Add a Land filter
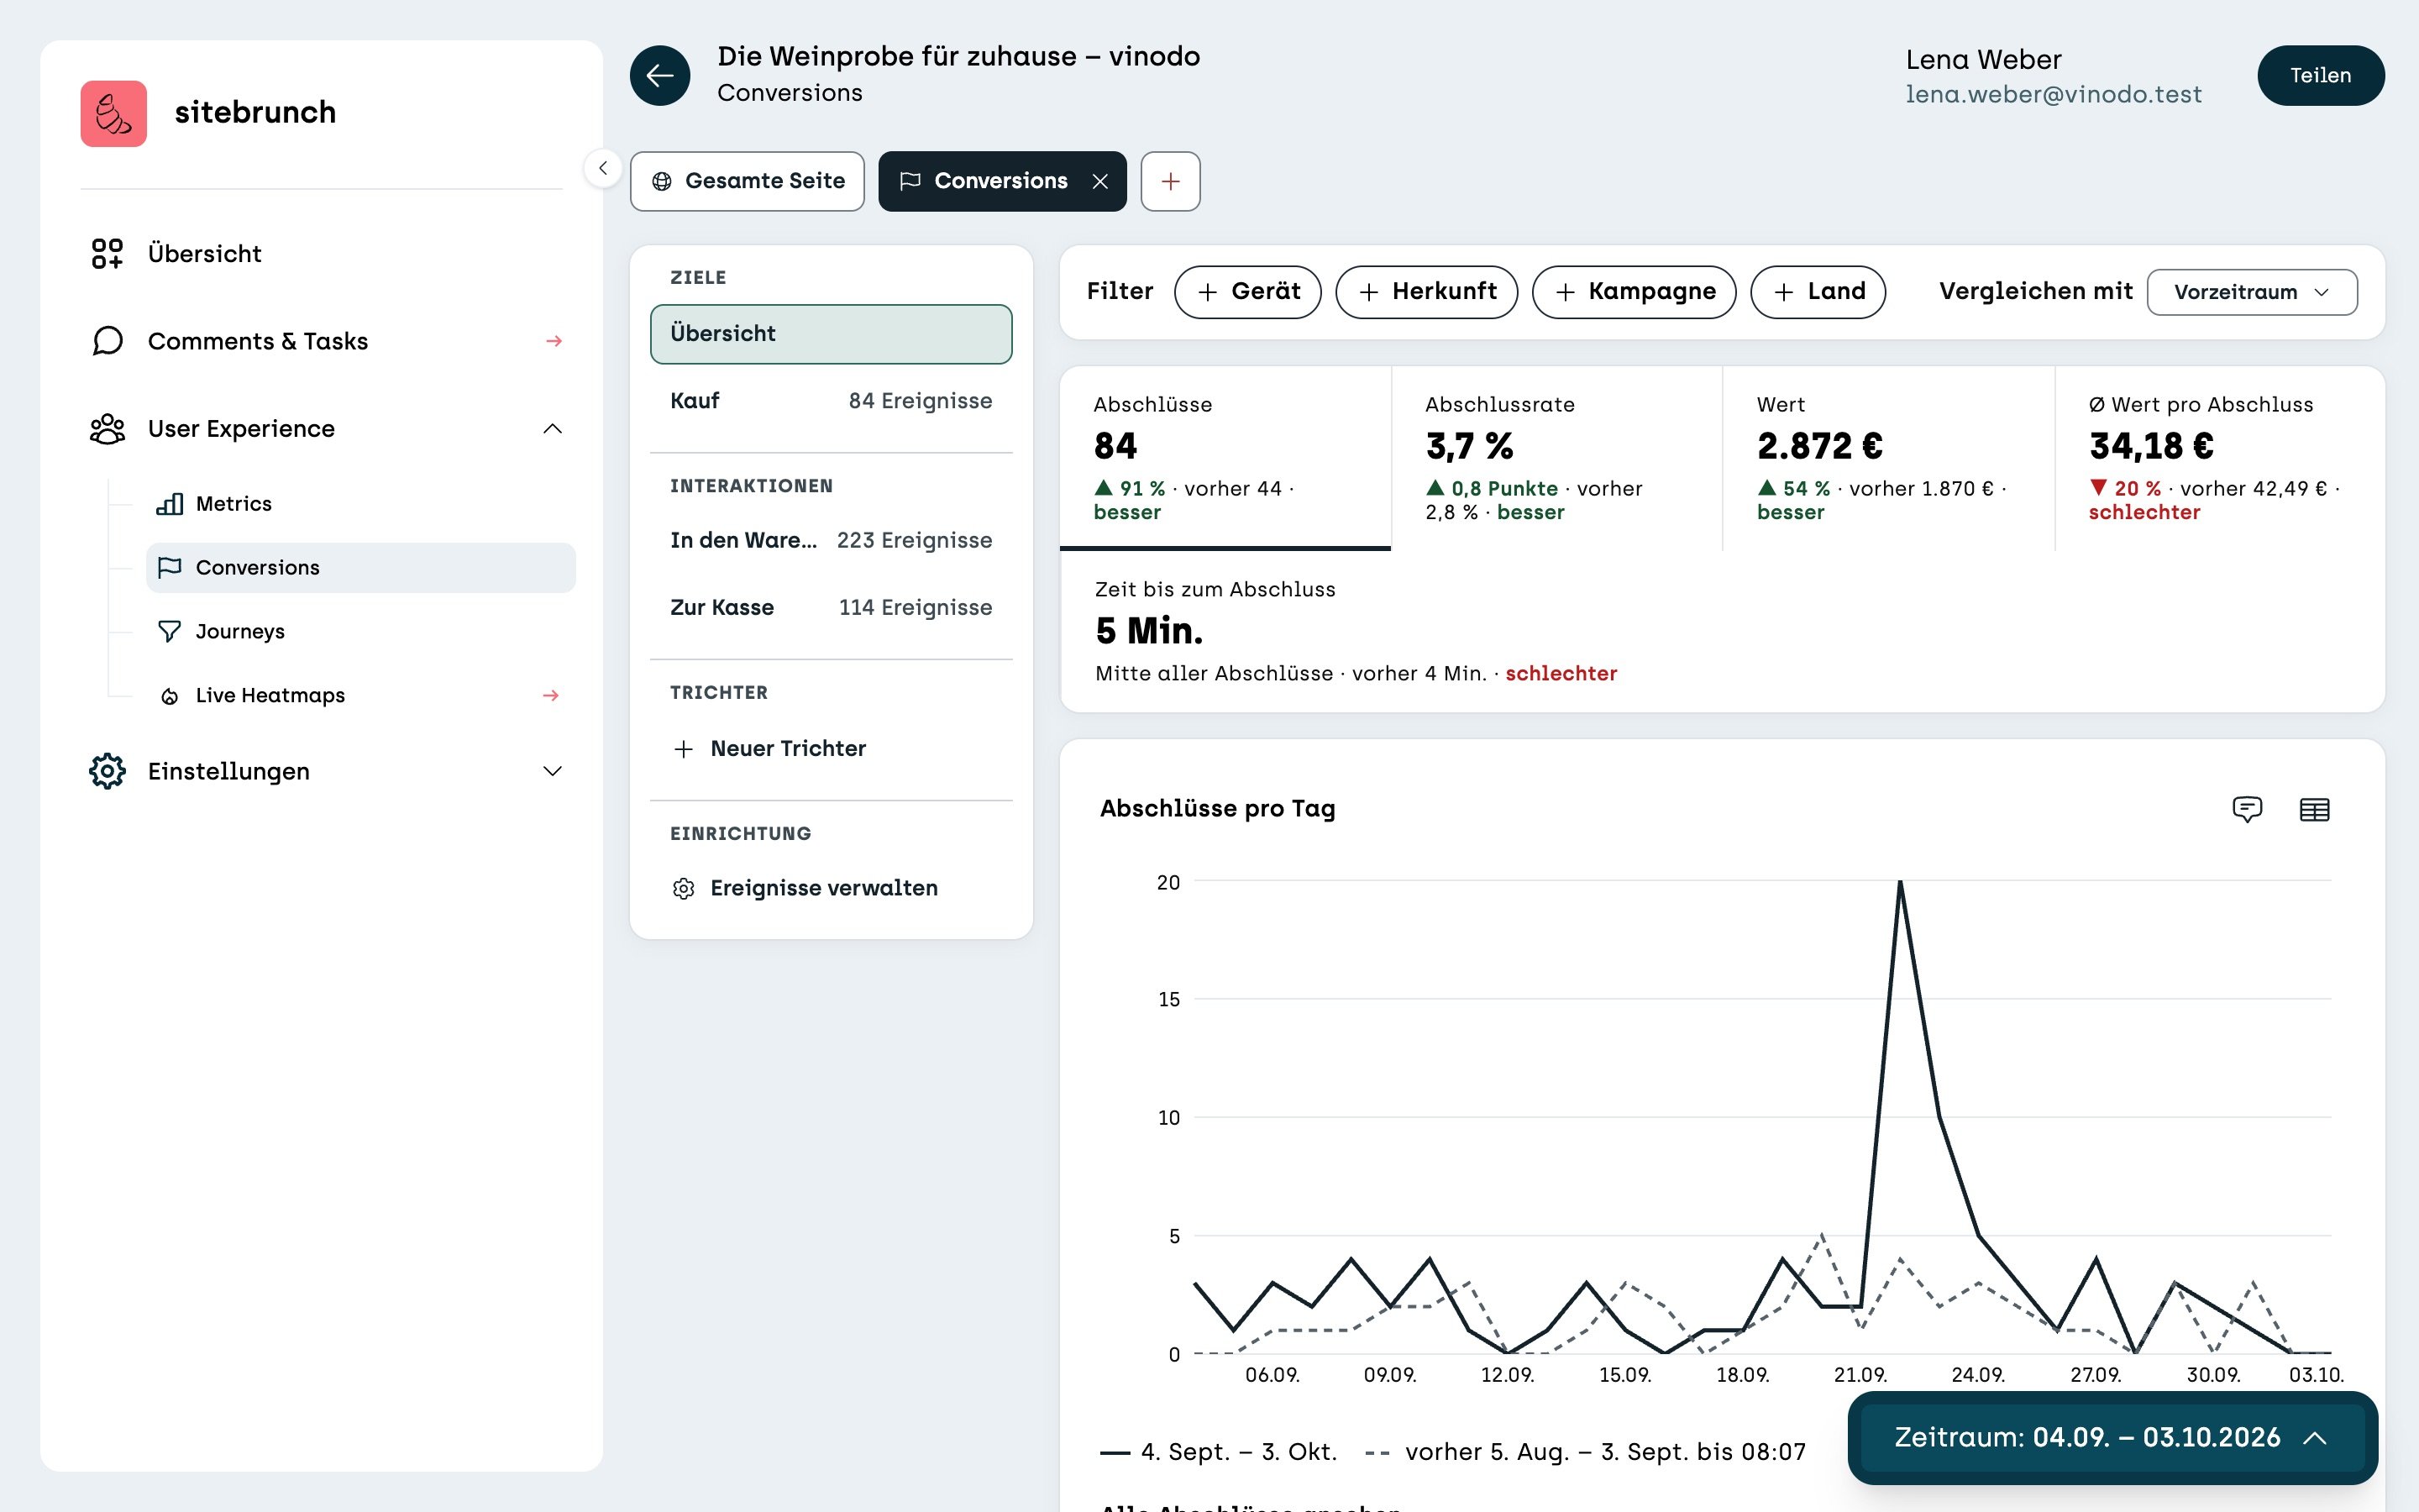The image size is (2419, 1512). [1818, 291]
